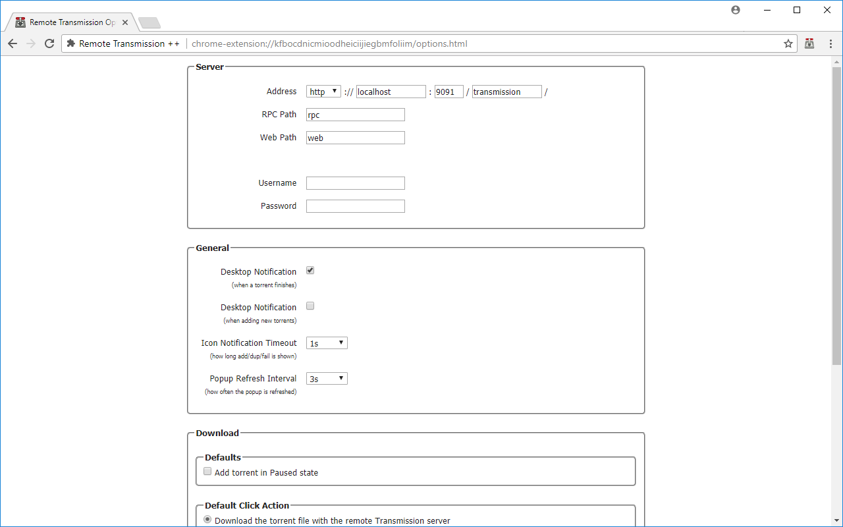Click the General section heading
Screen dimensions: 843x527
[x=213, y=248]
